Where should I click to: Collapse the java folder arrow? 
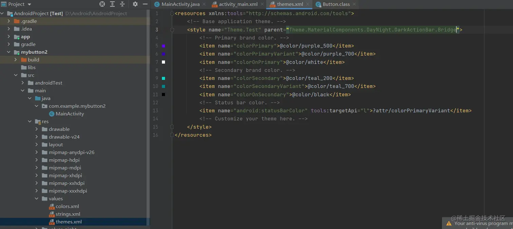click(x=30, y=98)
